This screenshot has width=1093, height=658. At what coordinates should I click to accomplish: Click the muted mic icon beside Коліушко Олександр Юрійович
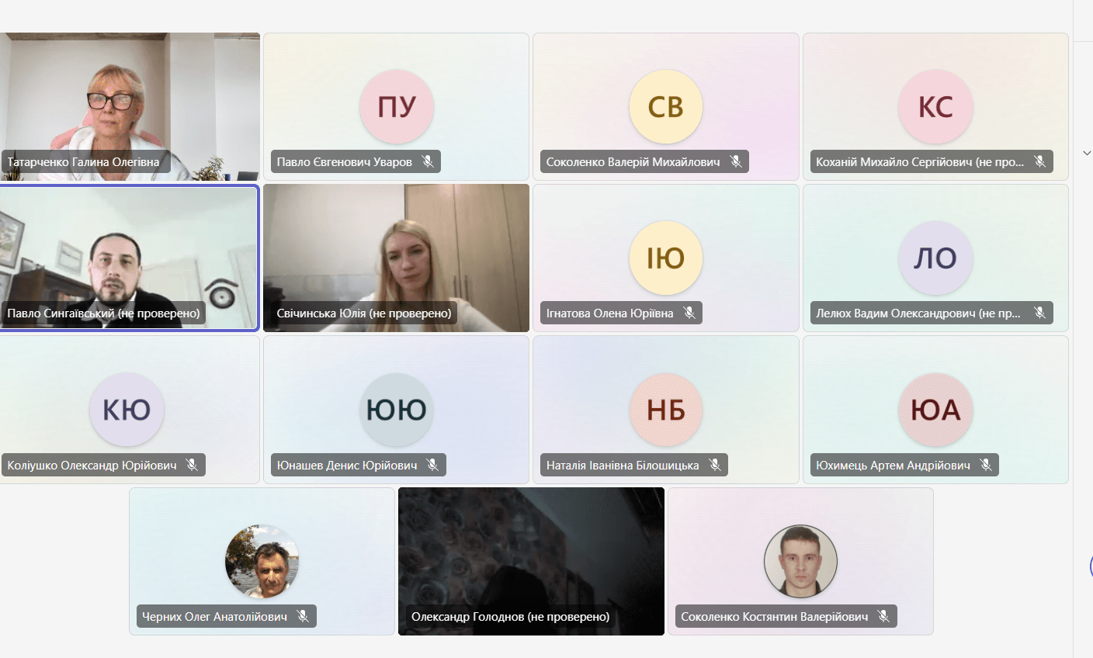tap(192, 465)
